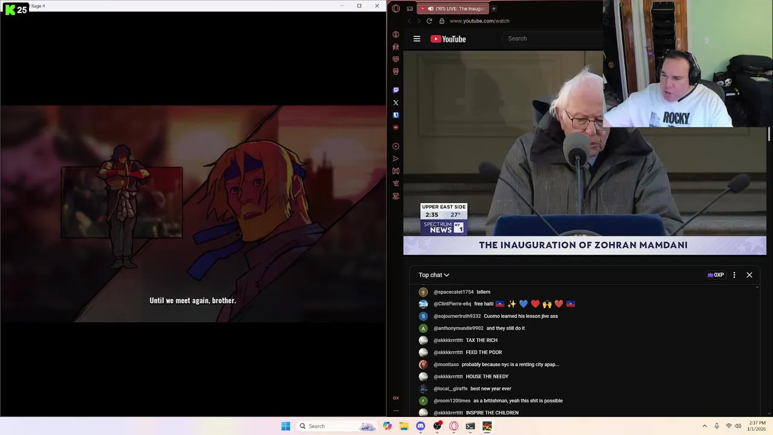This screenshot has width=773, height=435.
Task: Click username @room120times in chat
Action: 452,401
